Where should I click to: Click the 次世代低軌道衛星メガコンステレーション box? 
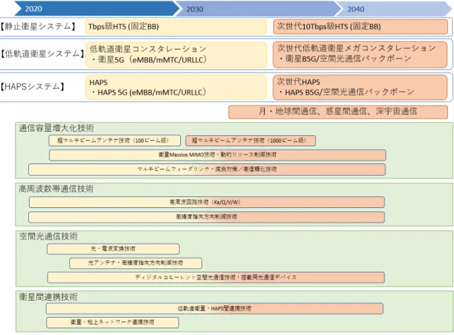click(x=360, y=54)
